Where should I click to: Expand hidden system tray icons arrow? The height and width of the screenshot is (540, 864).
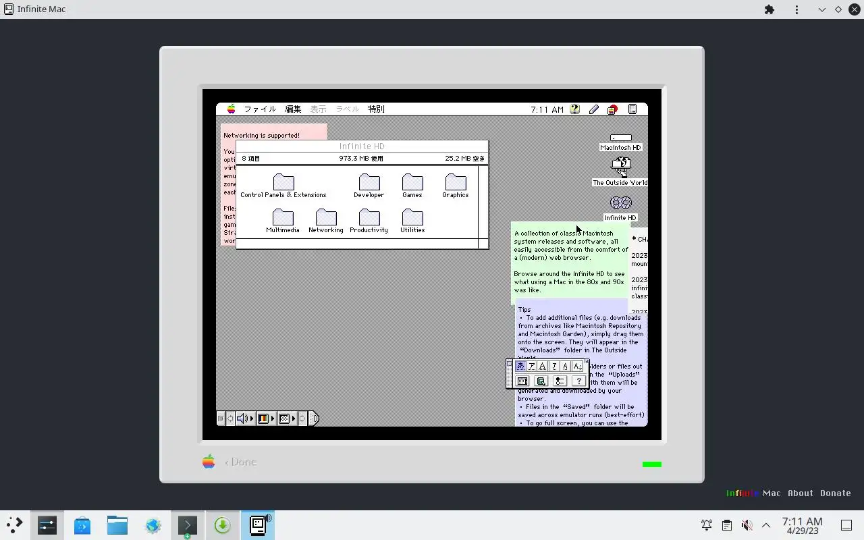[x=766, y=525]
